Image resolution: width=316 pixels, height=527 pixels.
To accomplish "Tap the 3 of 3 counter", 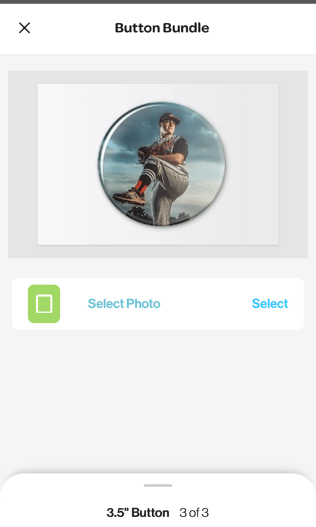I will click(x=194, y=513).
